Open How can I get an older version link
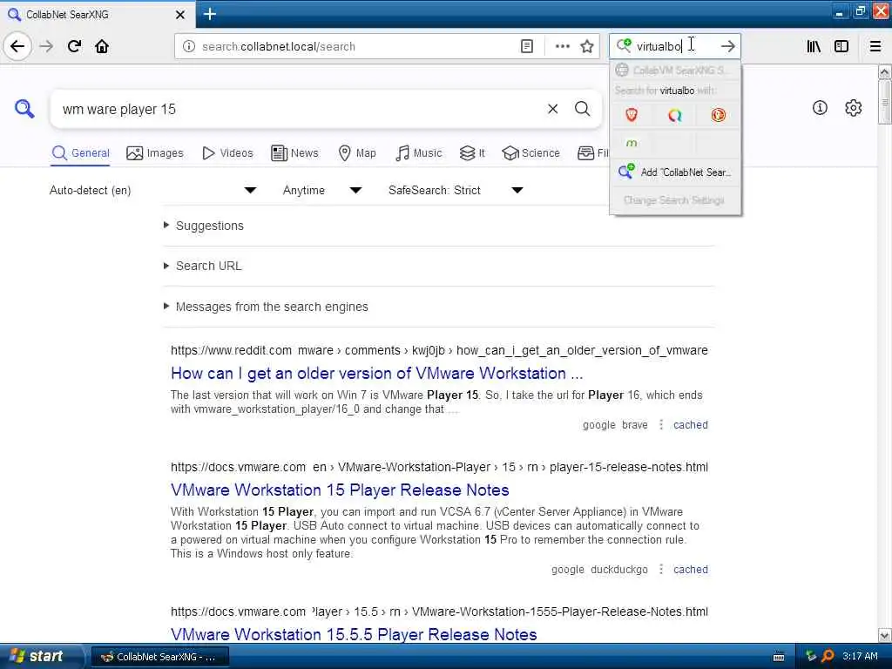This screenshot has height=669, width=892. (x=376, y=373)
